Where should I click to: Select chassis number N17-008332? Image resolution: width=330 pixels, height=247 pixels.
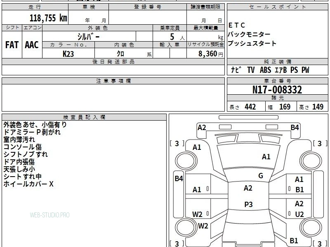click(277, 90)
